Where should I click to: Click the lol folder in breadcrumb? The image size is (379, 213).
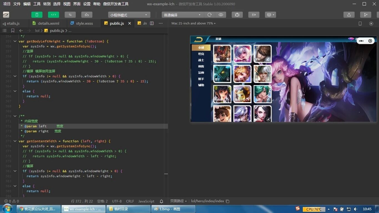37,31
